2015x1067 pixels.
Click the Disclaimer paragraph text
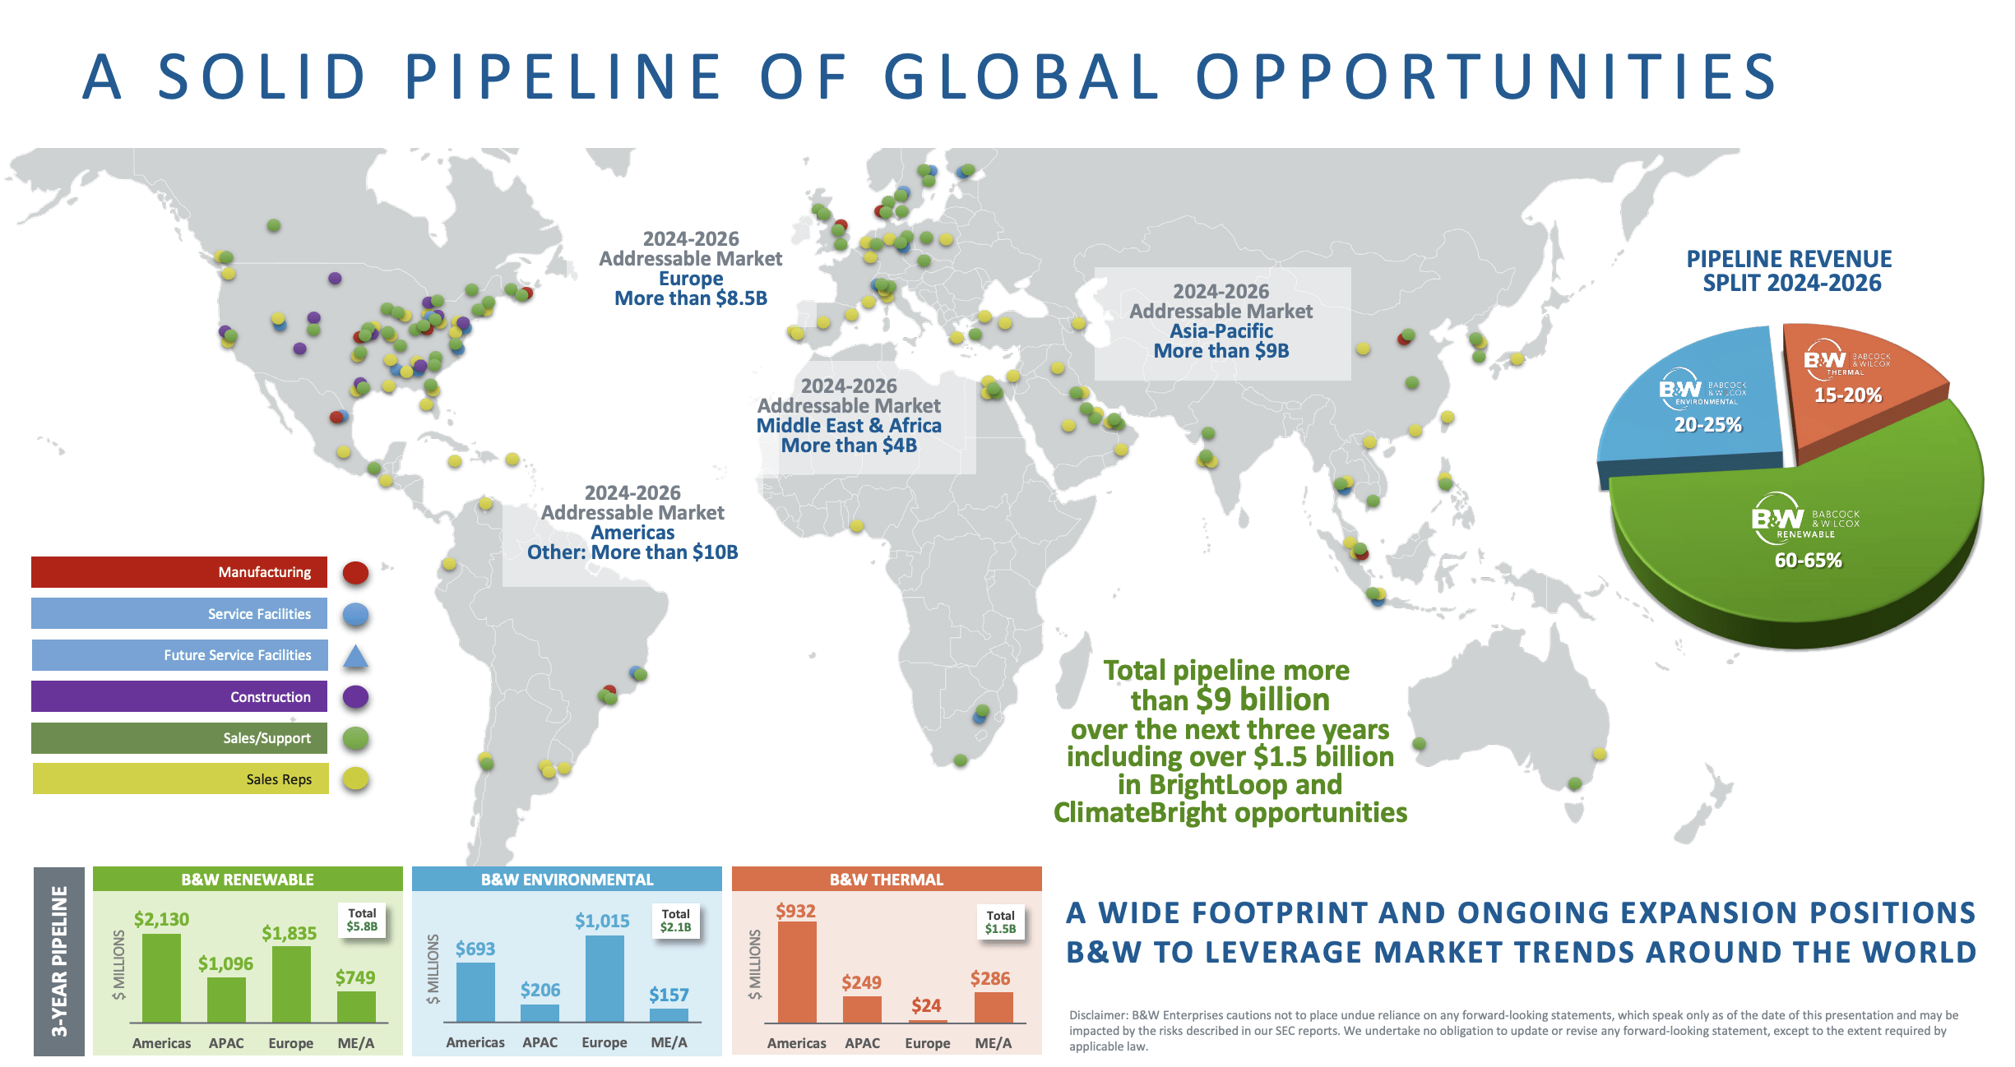click(x=1513, y=1031)
